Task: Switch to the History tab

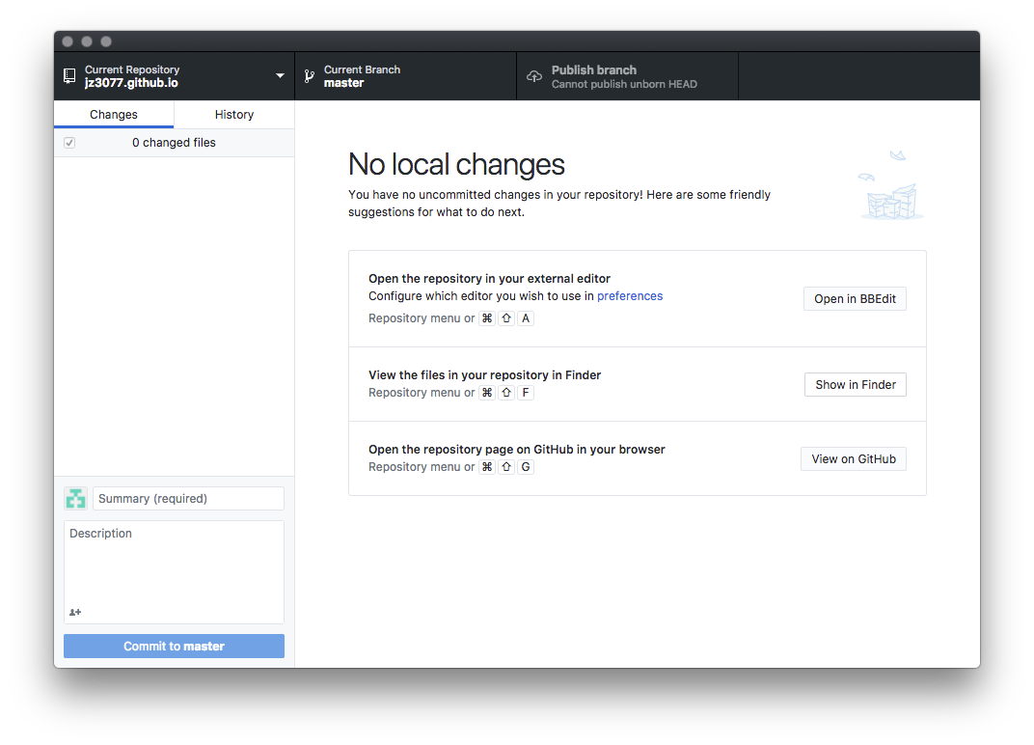Action: click(x=233, y=114)
